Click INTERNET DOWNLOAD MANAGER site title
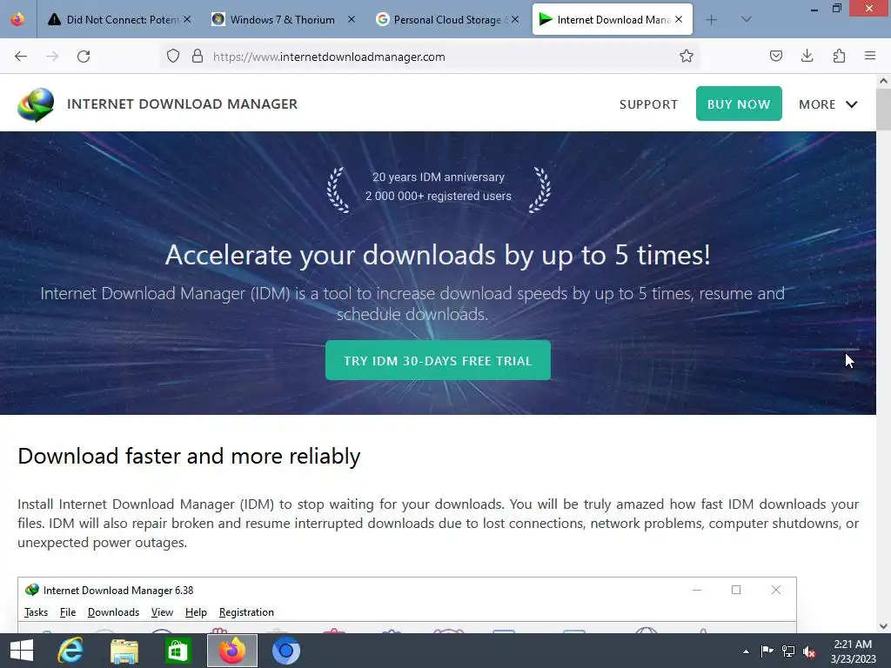Image resolution: width=891 pixels, height=668 pixels. [x=183, y=104]
